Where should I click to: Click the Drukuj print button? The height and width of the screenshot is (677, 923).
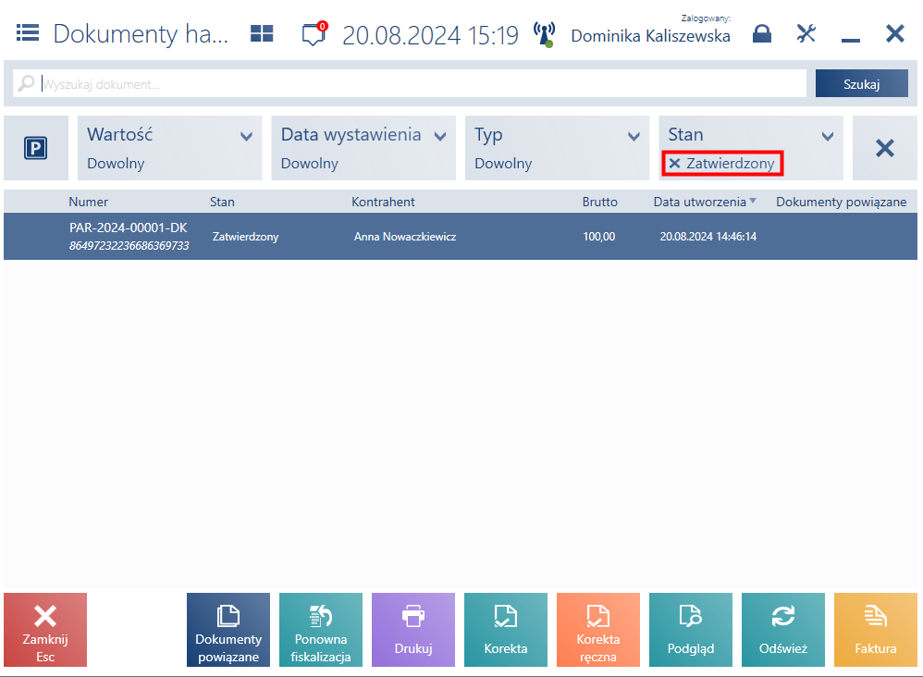coord(413,629)
